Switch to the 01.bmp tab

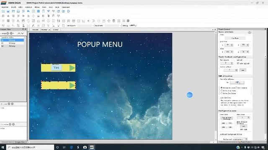56,30
